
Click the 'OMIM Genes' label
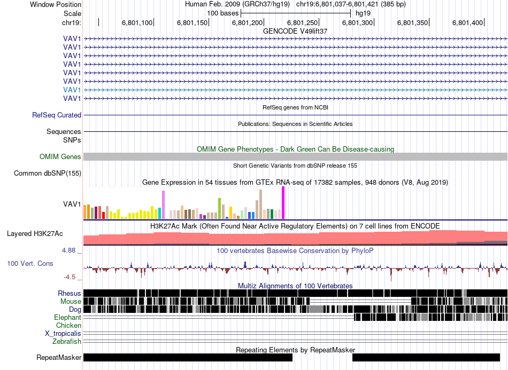[x=60, y=157]
